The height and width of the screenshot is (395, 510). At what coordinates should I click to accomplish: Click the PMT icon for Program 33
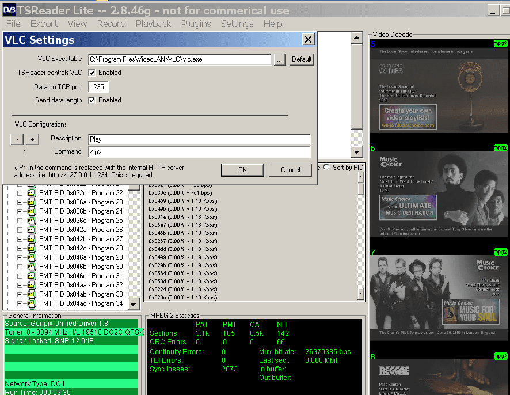click(31, 294)
